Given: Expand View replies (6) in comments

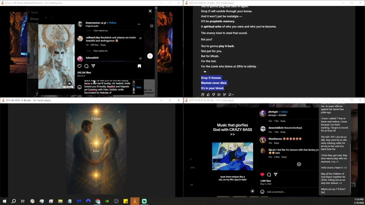Looking at the screenshot, I should (100, 30).
